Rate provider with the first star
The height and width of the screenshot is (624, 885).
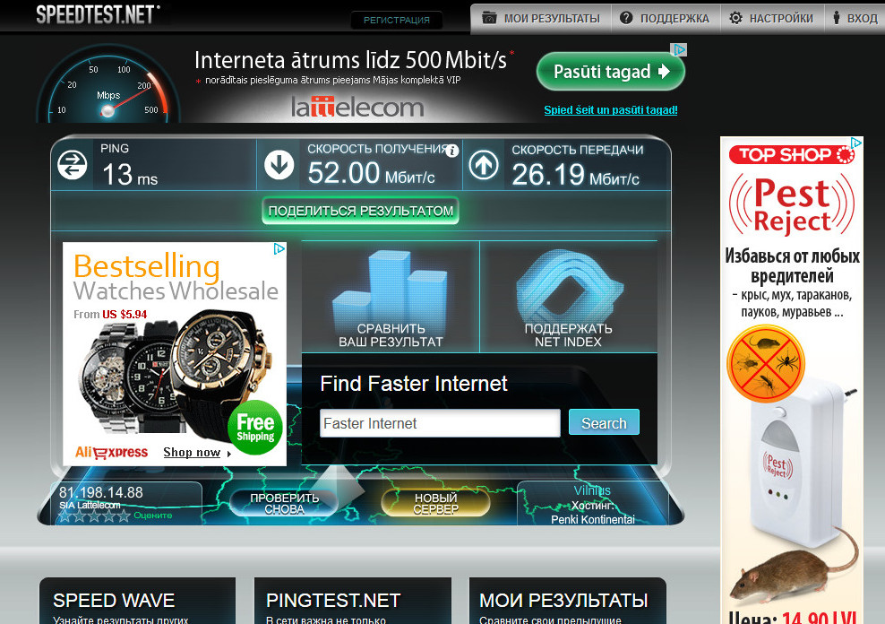point(65,516)
